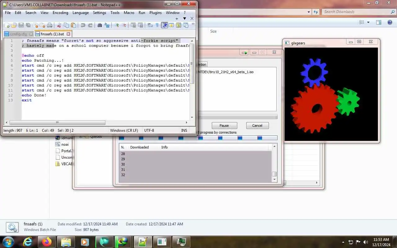Click the plus button below the menu bar
The width and height of the screenshot is (397, 248).
pyautogui.click(x=177, y=19)
